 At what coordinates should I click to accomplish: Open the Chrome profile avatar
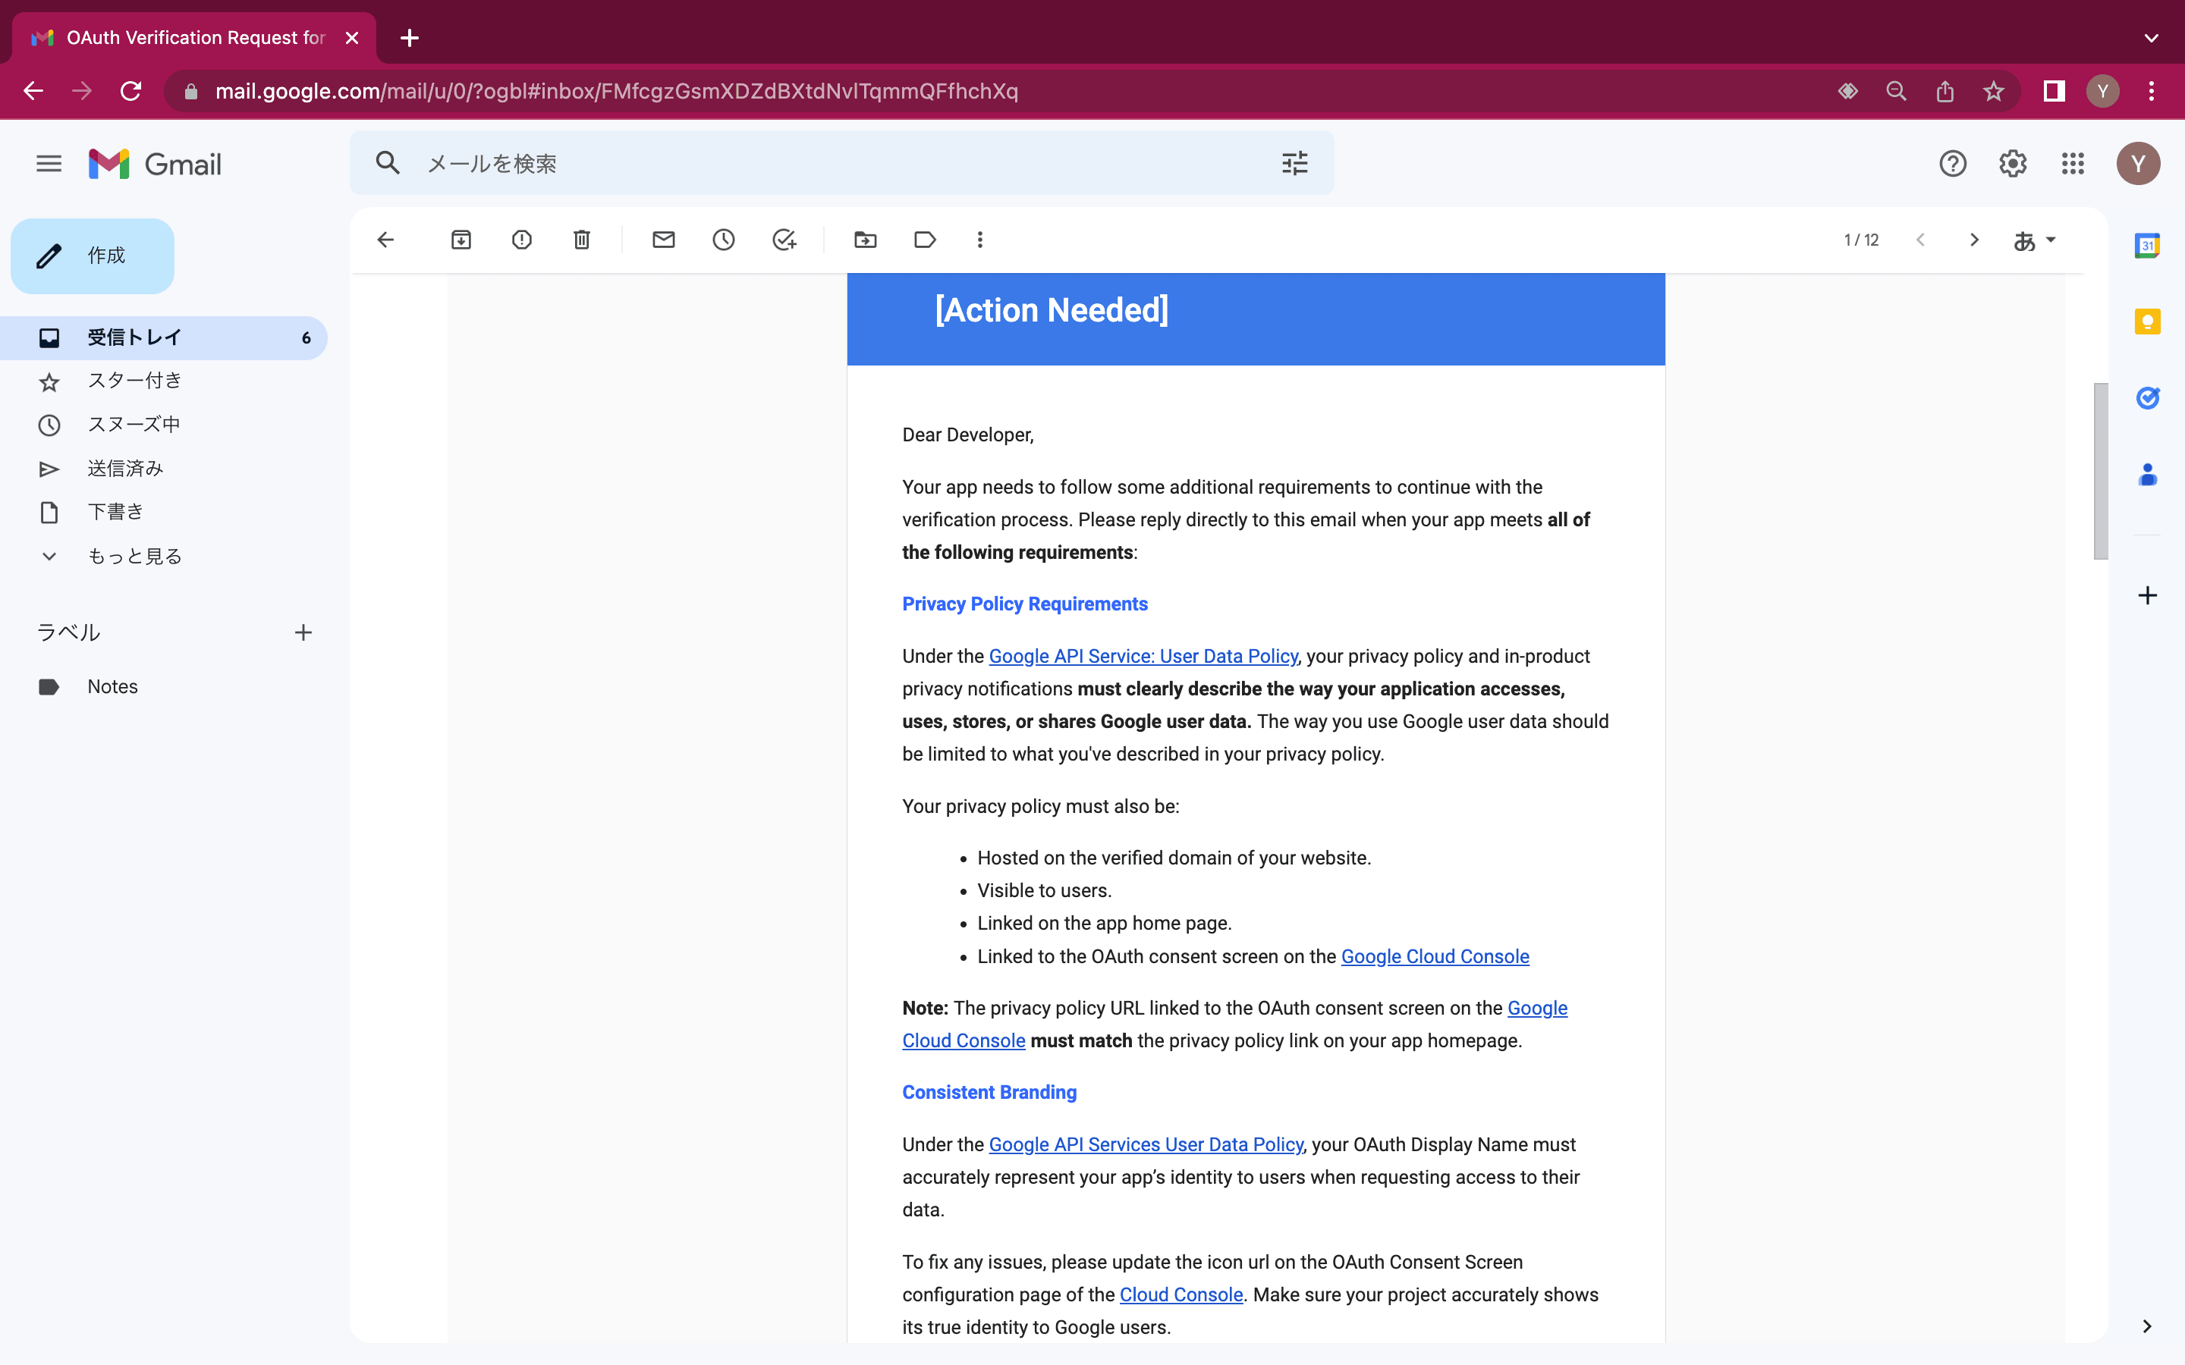2102,91
